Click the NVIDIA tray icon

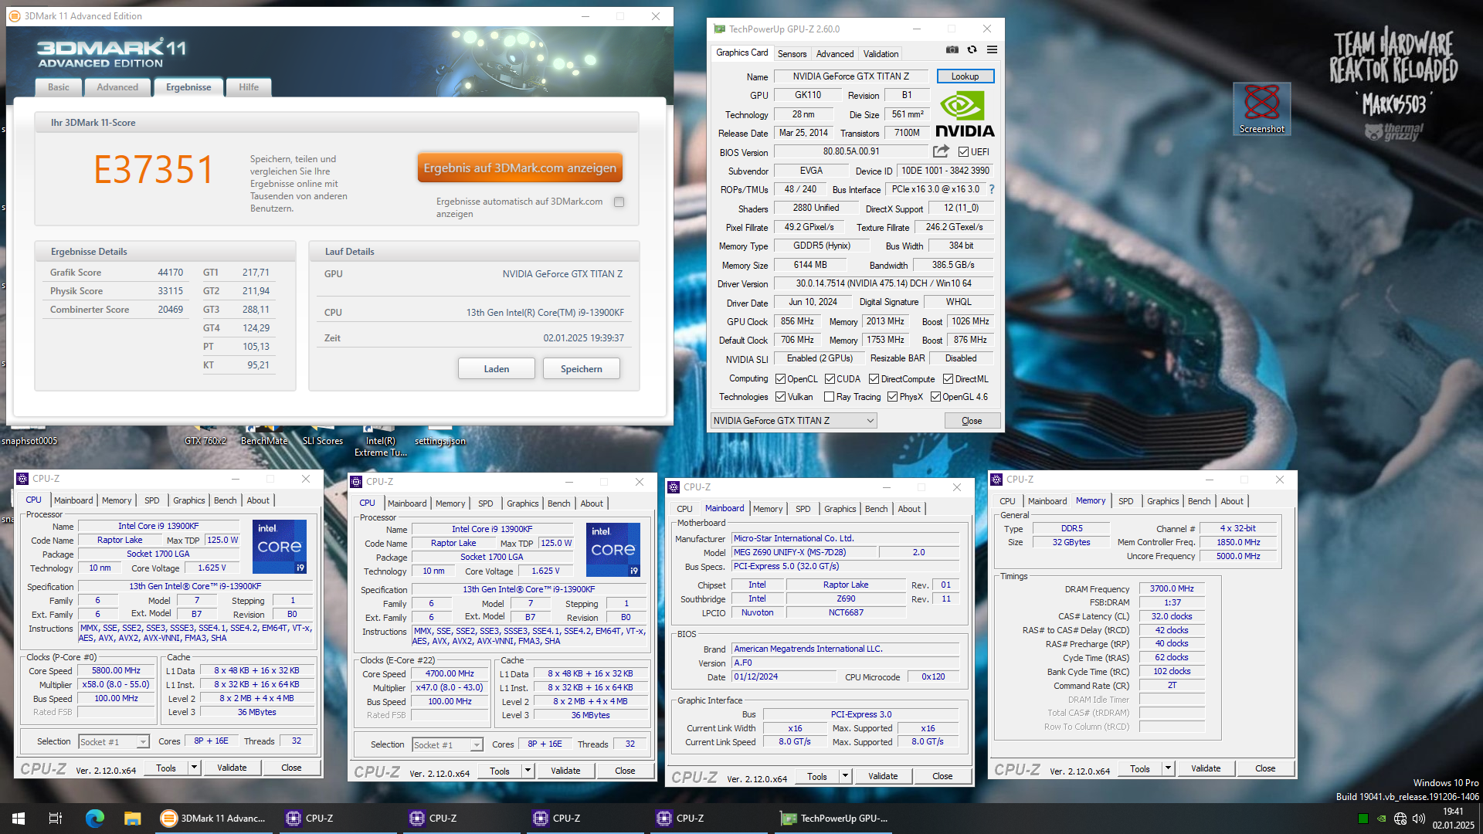pos(1381,819)
